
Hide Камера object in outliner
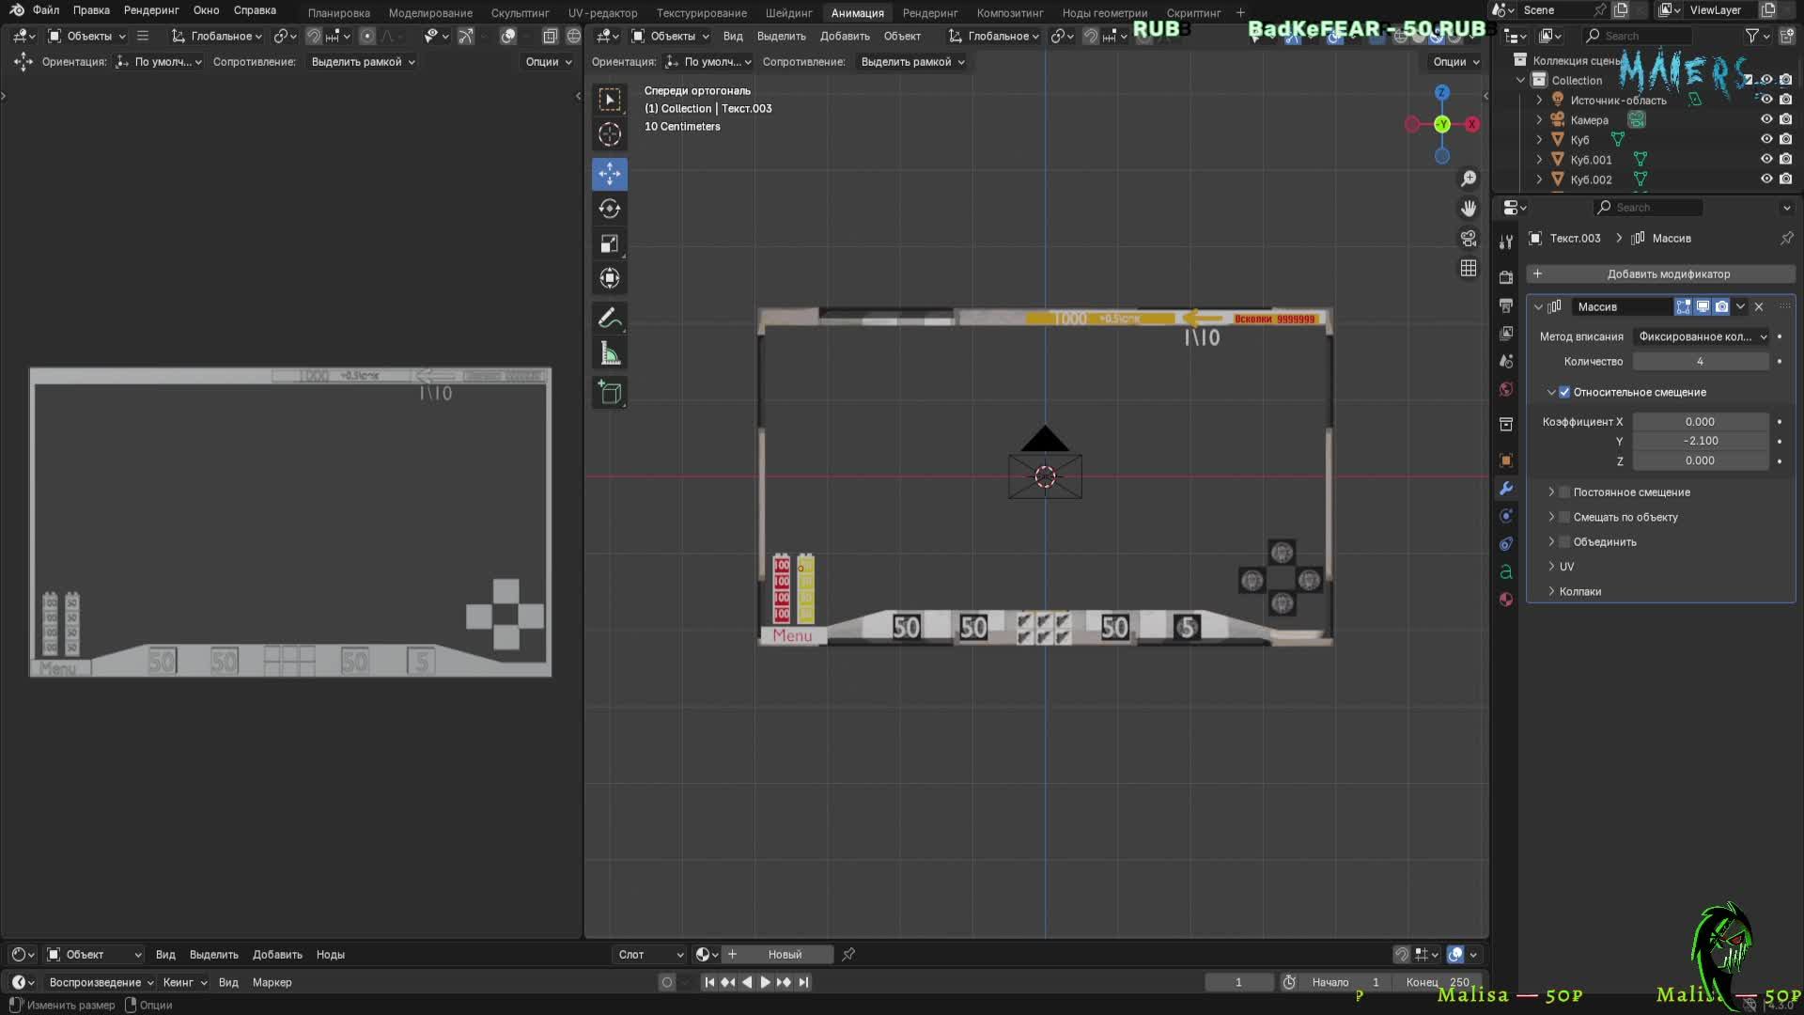click(1765, 119)
